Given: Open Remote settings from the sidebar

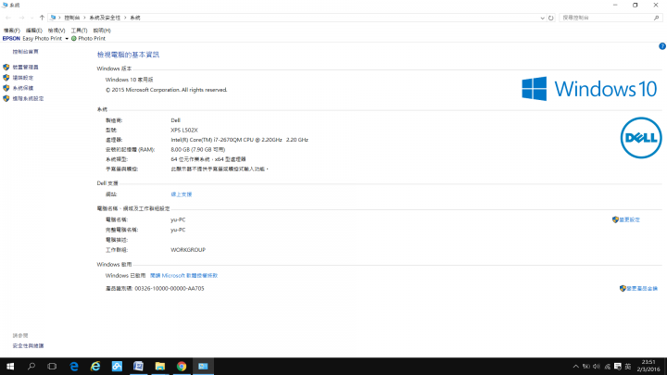Looking at the screenshot, I should coord(23,78).
